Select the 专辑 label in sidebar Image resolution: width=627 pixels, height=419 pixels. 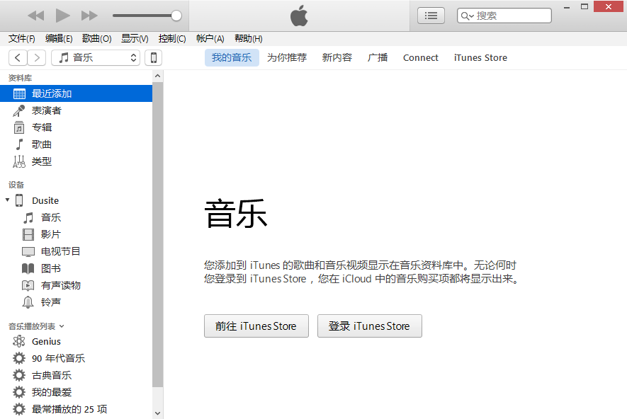[42, 127]
